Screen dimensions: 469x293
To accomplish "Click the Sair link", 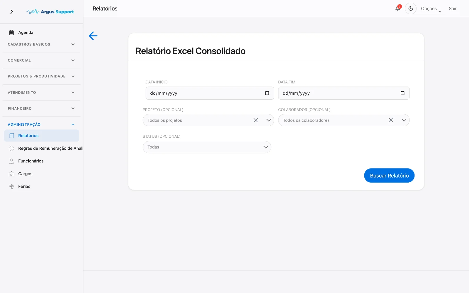I will click(x=453, y=8).
